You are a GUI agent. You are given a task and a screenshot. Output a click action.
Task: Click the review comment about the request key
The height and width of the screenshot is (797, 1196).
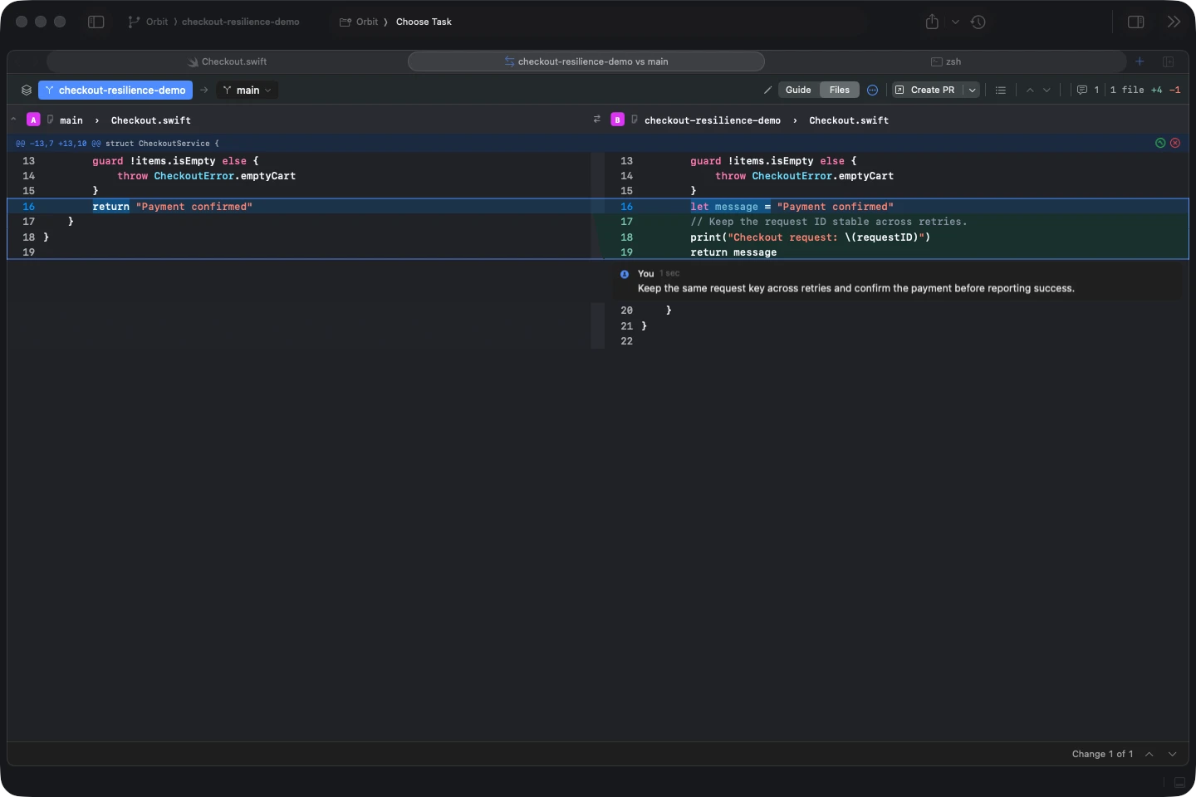click(x=855, y=289)
